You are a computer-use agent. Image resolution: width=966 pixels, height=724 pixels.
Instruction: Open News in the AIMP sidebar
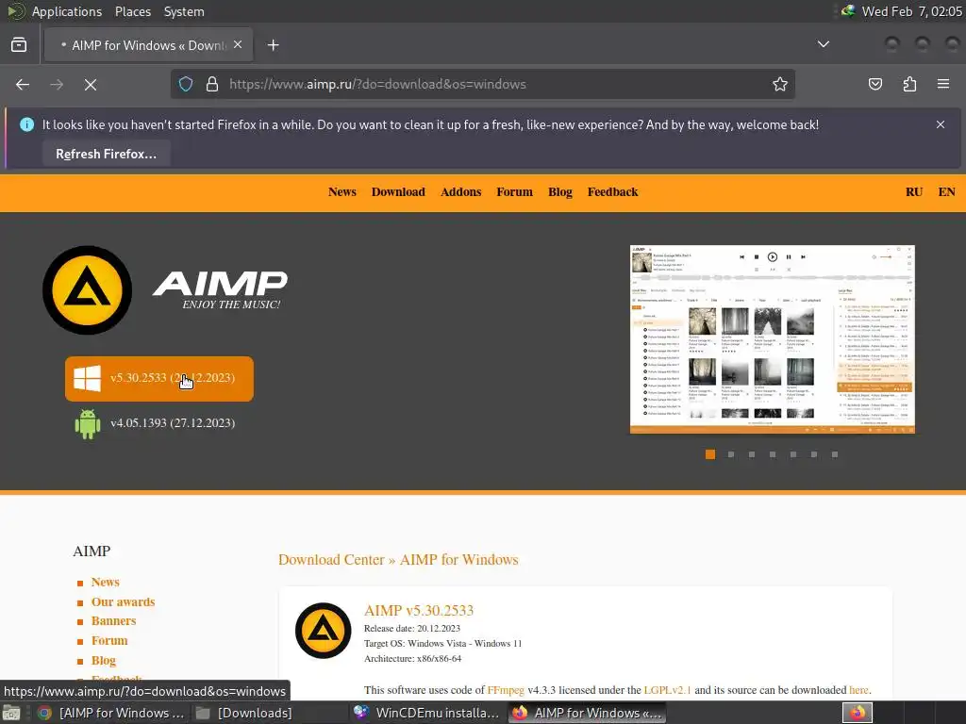coord(106,583)
